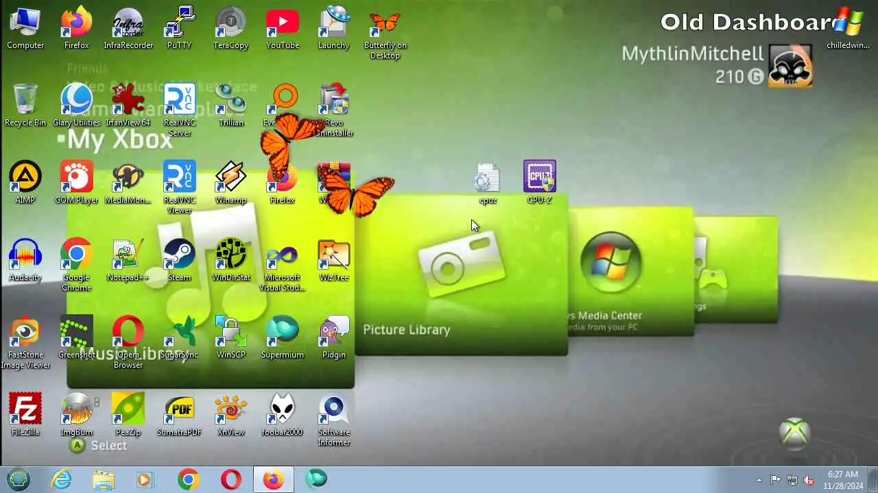878x493 pixels.
Task: Select the RealVNC Server icon
Action: 179,111
